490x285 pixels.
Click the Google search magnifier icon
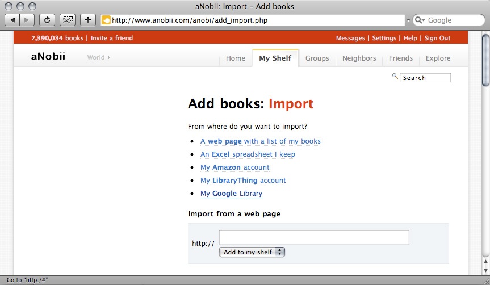420,20
